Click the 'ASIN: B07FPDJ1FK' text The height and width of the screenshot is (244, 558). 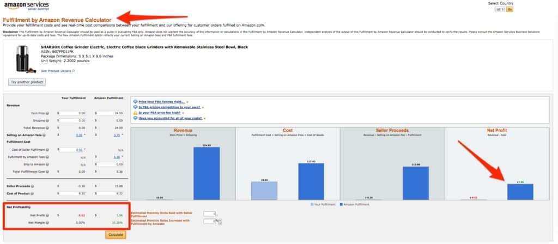tap(57, 52)
